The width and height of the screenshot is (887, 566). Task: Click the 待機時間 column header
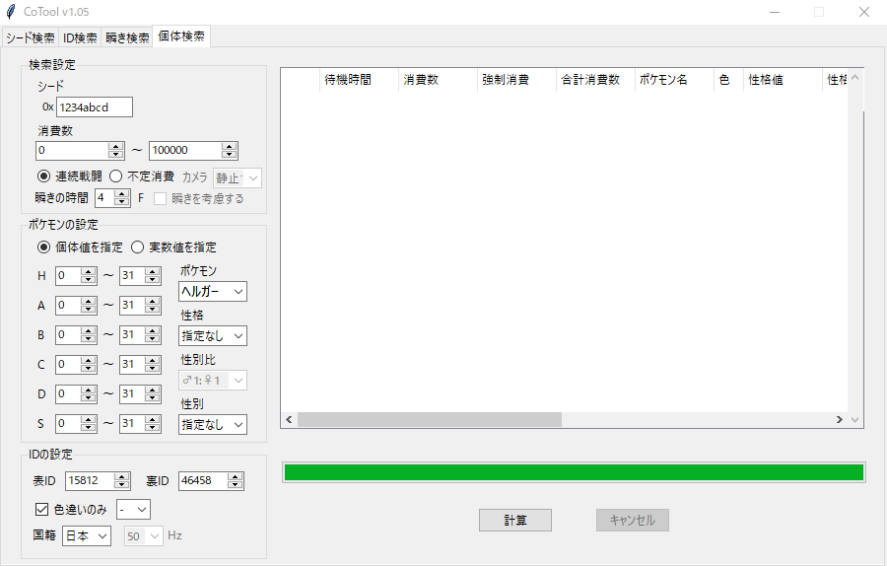[359, 80]
